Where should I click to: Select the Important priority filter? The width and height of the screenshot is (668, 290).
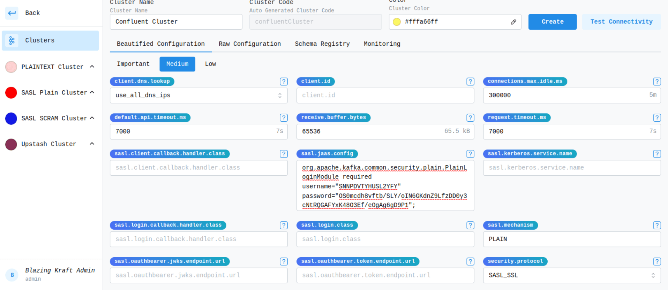(x=133, y=64)
